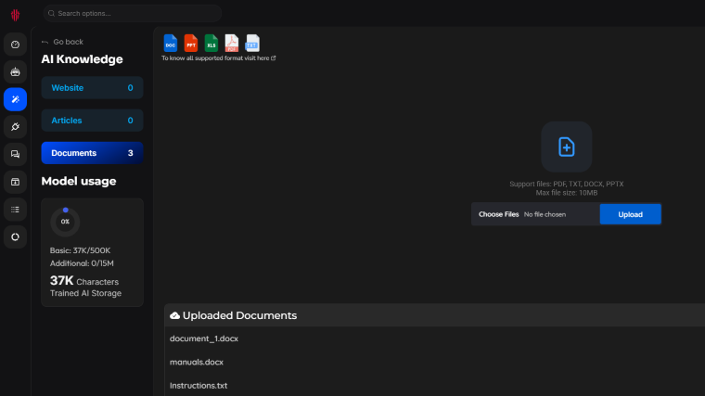Switch to the Website knowledge tab
Screen dimensions: 705x396
[x=92, y=88]
